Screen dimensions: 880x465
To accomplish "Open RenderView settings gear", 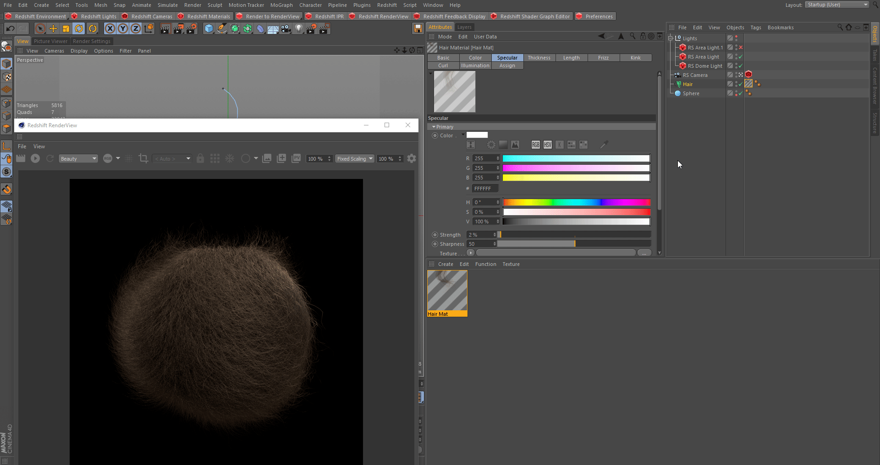I will coord(412,158).
